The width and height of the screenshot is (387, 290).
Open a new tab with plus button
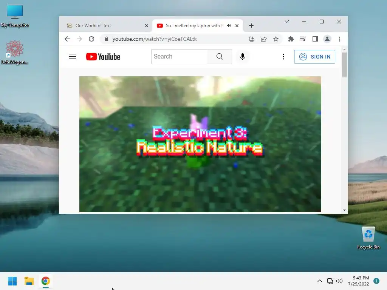(x=251, y=26)
